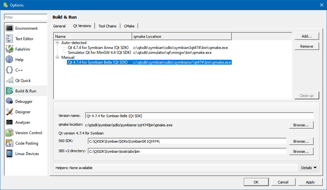The width and height of the screenshot is (327, 190).
Task: Collapse the Auto-detected tree group
Action: point(57,43)
